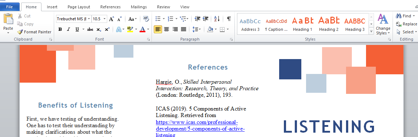This screenshot has width=418, height=137.
Task: Expand the font name combo box
Action: [x=88, y=19]
